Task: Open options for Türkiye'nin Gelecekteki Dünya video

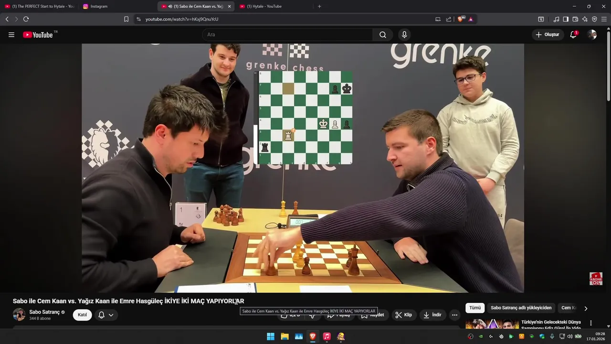Action: coord(591,323)
